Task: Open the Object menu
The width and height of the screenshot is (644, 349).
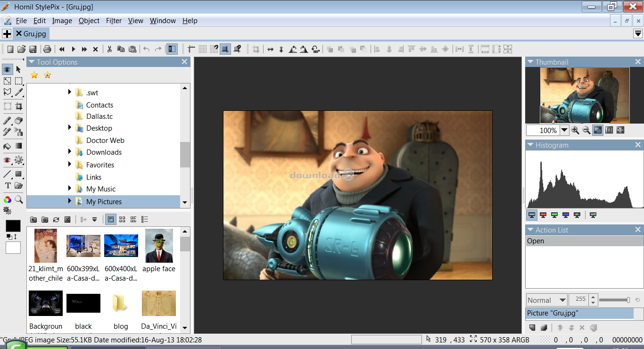Action: [x=89, y=21]
